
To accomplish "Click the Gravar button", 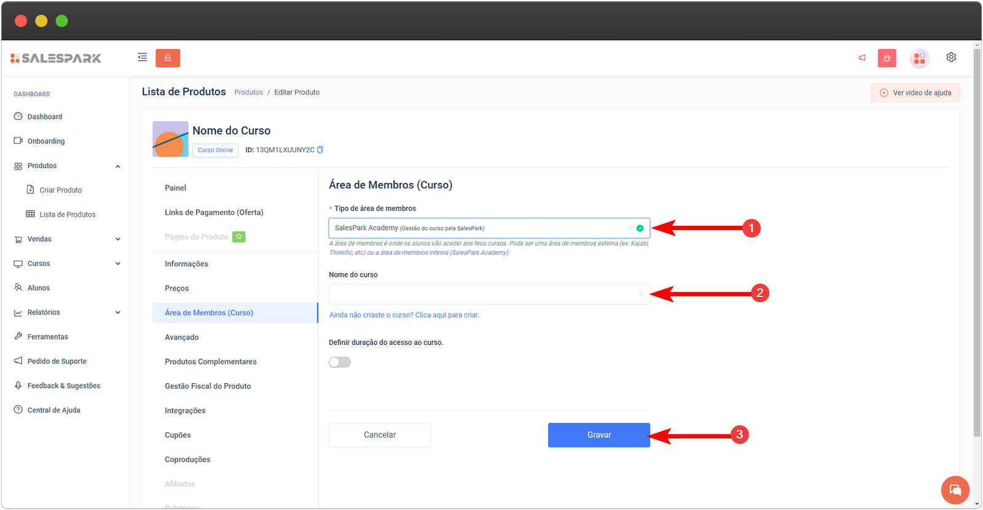I will point(598,435).
